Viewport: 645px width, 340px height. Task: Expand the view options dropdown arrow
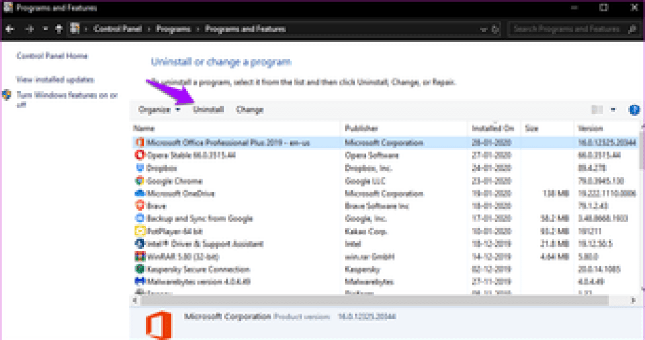613,110
